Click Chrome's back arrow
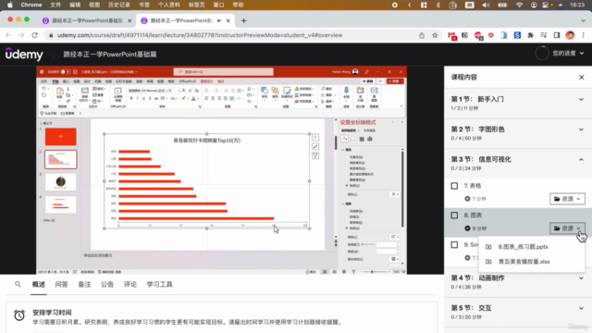The height and width of the screenshot is (333, 592). click(x=8, y=35)
